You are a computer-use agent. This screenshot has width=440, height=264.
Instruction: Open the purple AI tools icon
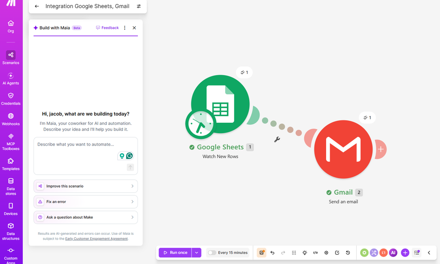[x=393, y=252]
